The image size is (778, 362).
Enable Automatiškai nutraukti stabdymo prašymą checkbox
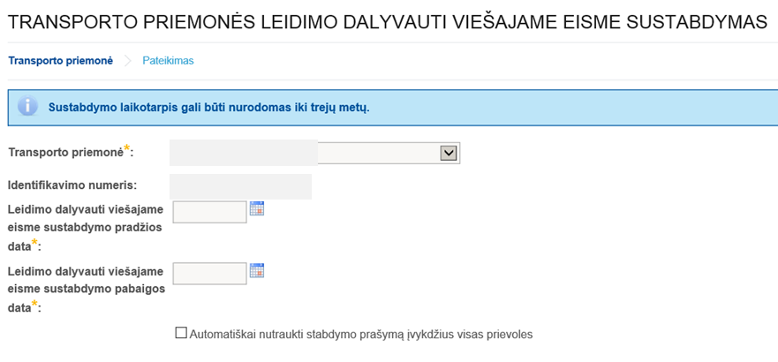point(181,334)
